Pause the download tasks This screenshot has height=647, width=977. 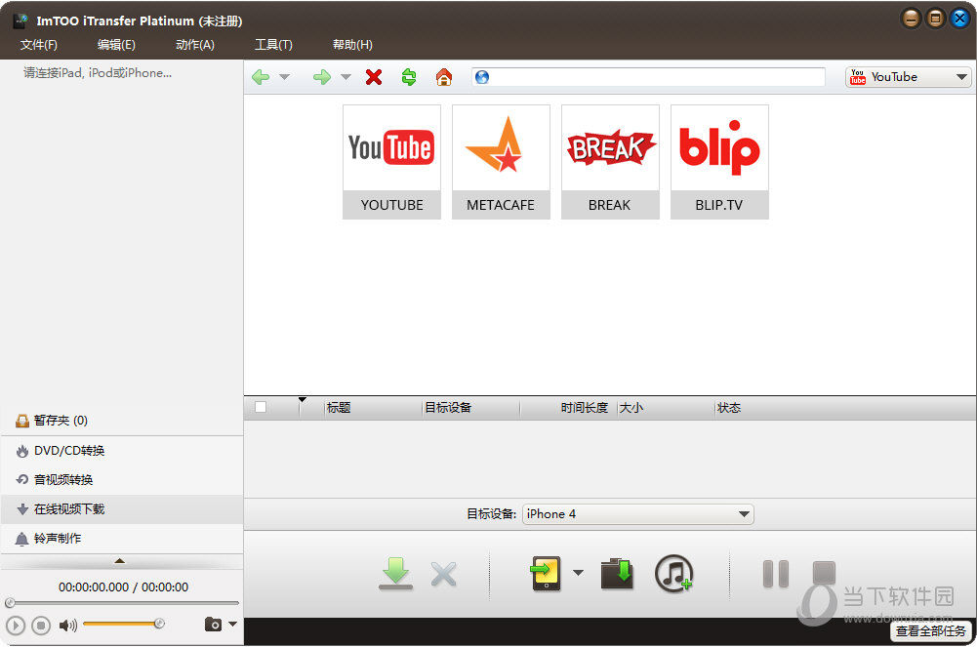point(776,574)
